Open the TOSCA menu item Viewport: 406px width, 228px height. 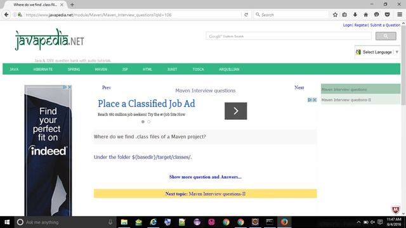point(198,69)
